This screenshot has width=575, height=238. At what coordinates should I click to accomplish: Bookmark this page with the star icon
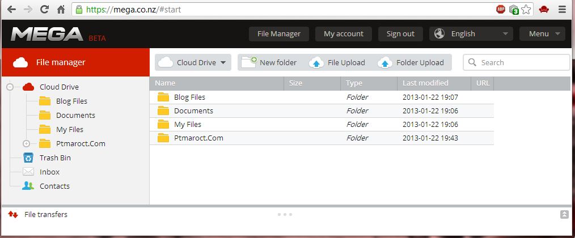click(x=526, y=10)
